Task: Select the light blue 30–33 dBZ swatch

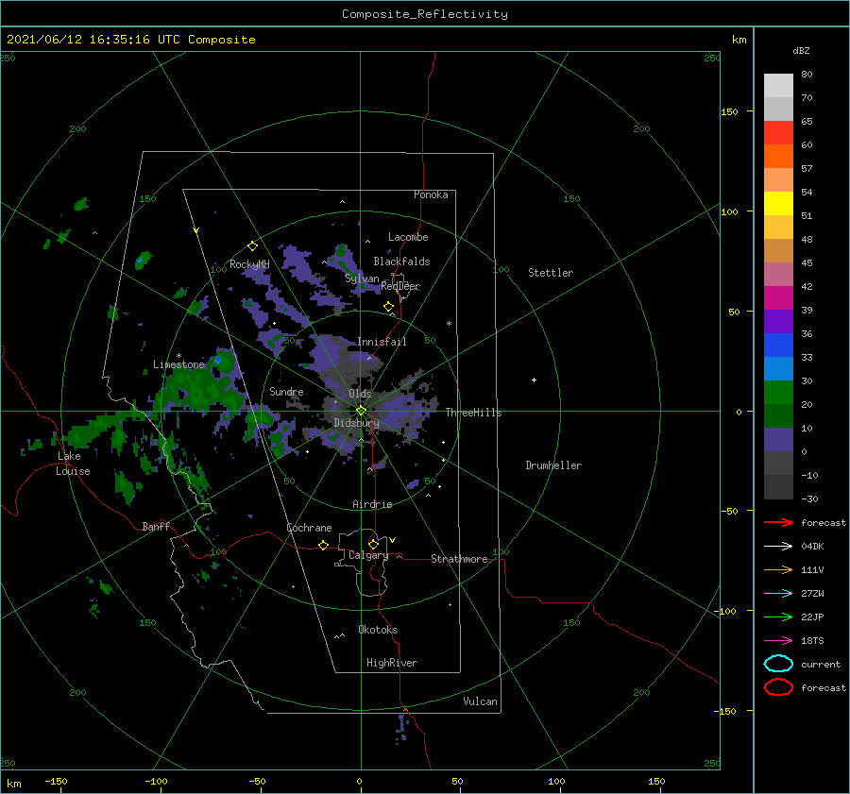Action: click(x=778, y=368)
